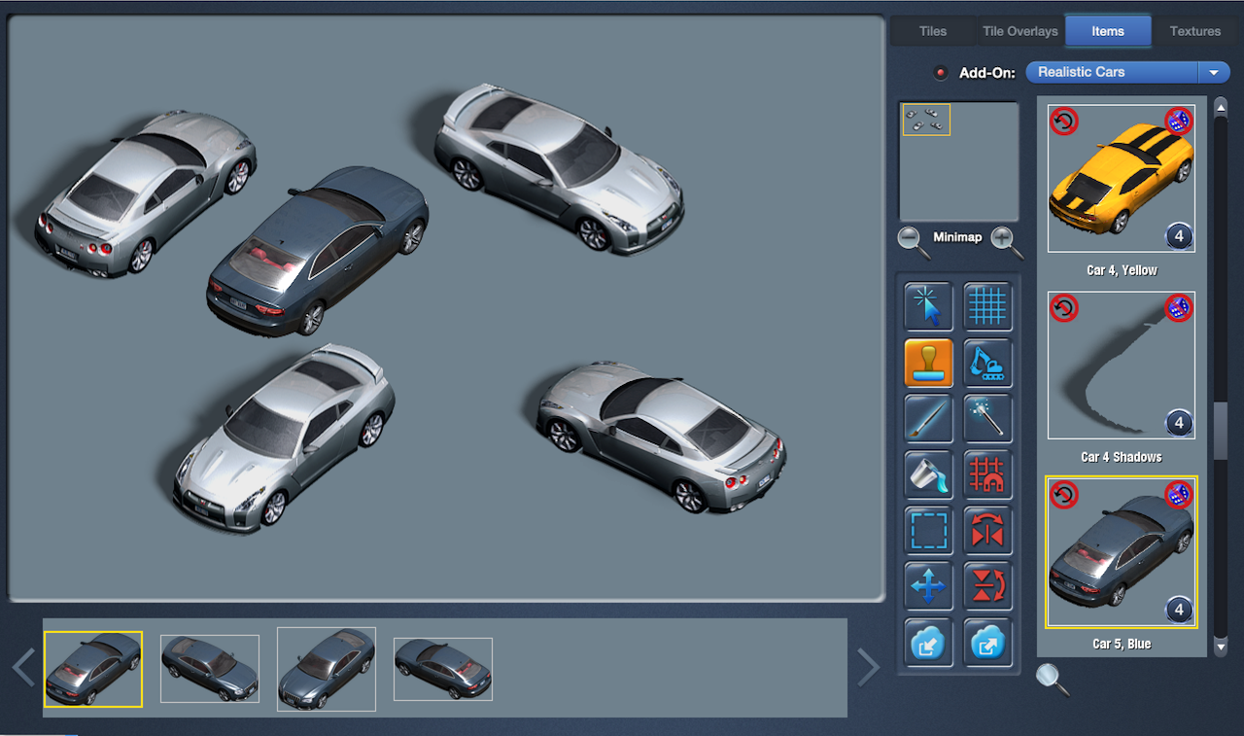Image resolution: width=1244 pixels, height=736 pixels.
Task: Choose the first blue car rotation variant
Action: [x=93, y=669]
